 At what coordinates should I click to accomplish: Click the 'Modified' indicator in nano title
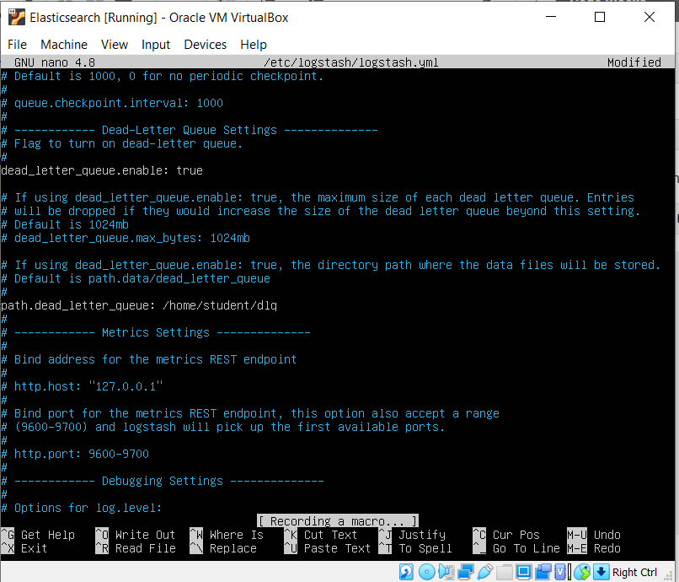(x=634, y=62)
